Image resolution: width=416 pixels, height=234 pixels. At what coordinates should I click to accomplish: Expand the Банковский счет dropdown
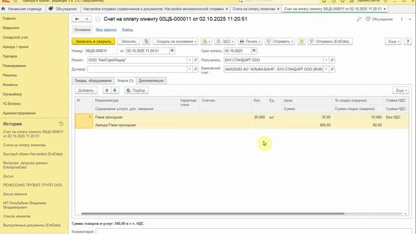click(326, 70)
